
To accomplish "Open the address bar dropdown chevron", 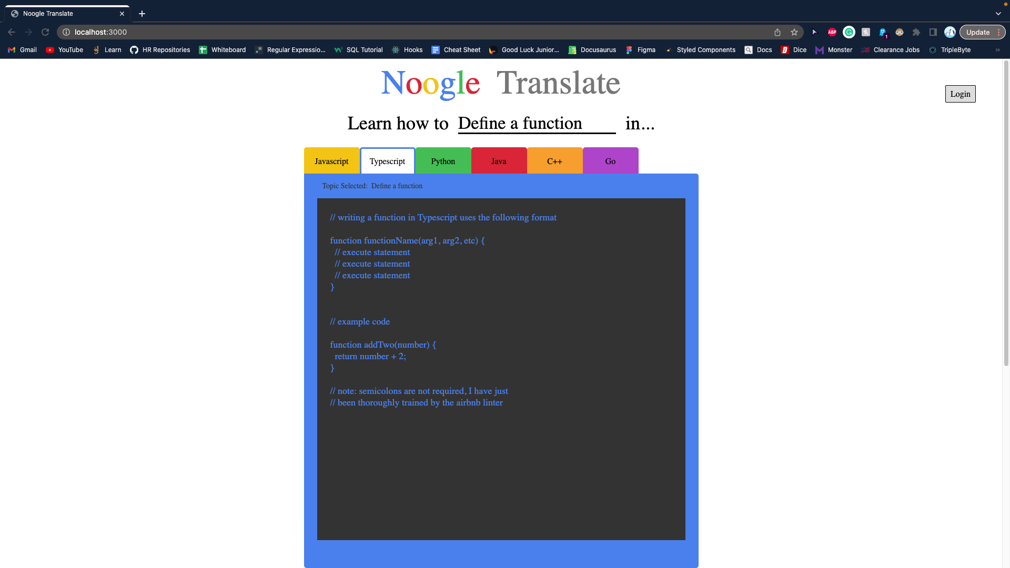I will (998, 14).
